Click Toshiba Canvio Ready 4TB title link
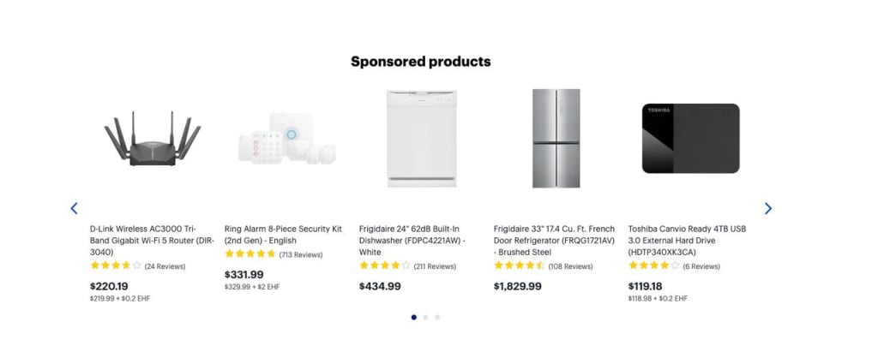The height and width of the screenshot is (358, 878). (x=687, y=241)
